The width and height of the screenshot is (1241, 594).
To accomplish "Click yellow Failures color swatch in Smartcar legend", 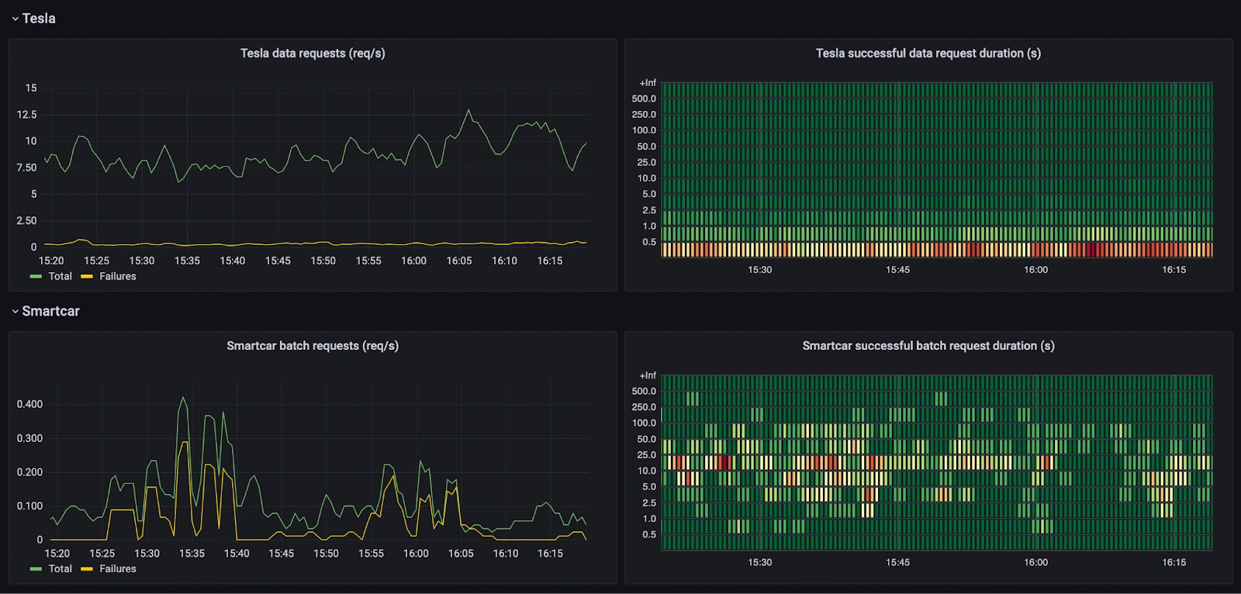I will pos(87,569).
